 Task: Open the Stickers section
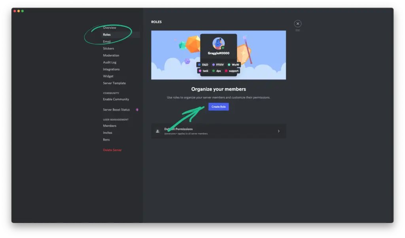point(108,49)
